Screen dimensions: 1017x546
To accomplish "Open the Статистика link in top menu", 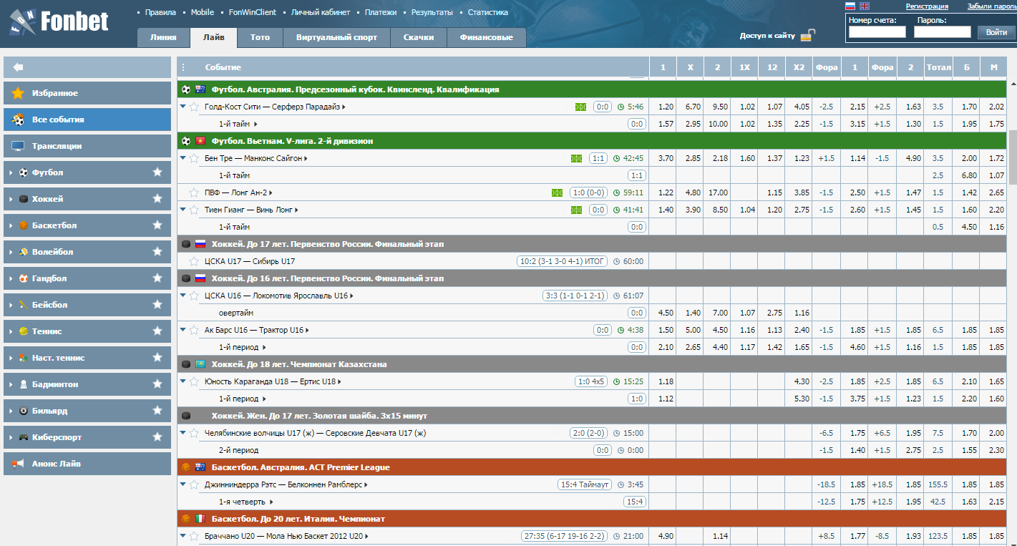I will click(x=488, y=12).
